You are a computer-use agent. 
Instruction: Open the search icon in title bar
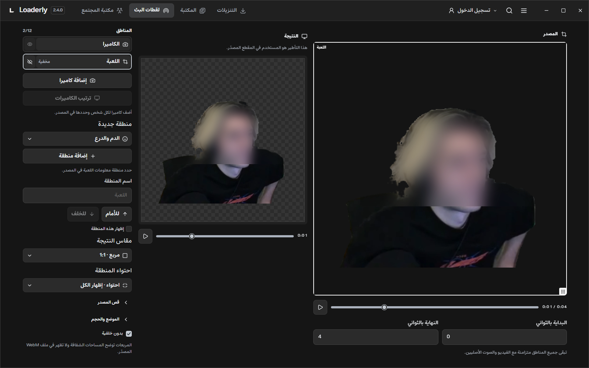tap(509, 11)
